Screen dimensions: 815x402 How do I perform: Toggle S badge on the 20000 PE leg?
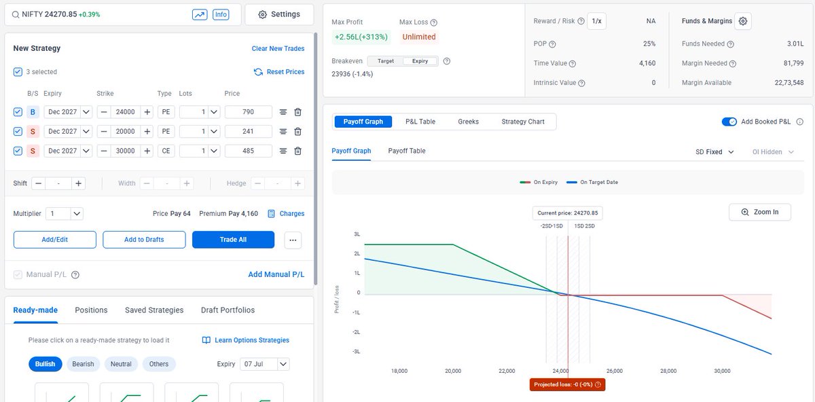click(x=33, y=131)
